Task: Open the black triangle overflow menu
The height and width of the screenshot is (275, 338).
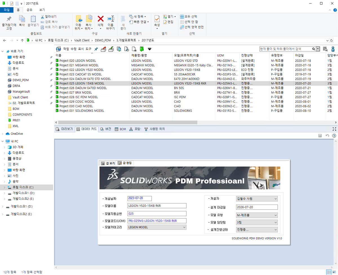Action: click(150, 49)
